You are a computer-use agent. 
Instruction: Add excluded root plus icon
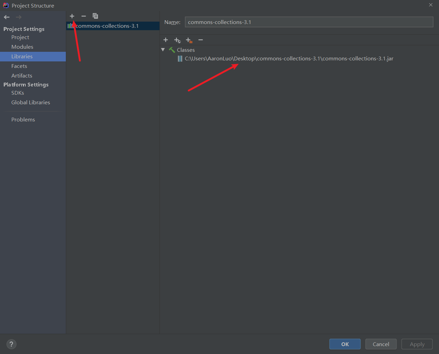pyautogui.click(x=189, y=40)
